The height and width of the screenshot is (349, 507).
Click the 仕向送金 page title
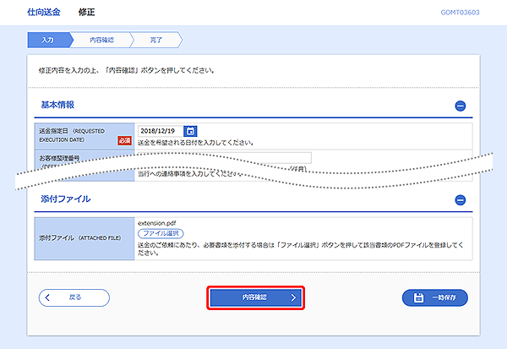point(45,13)
